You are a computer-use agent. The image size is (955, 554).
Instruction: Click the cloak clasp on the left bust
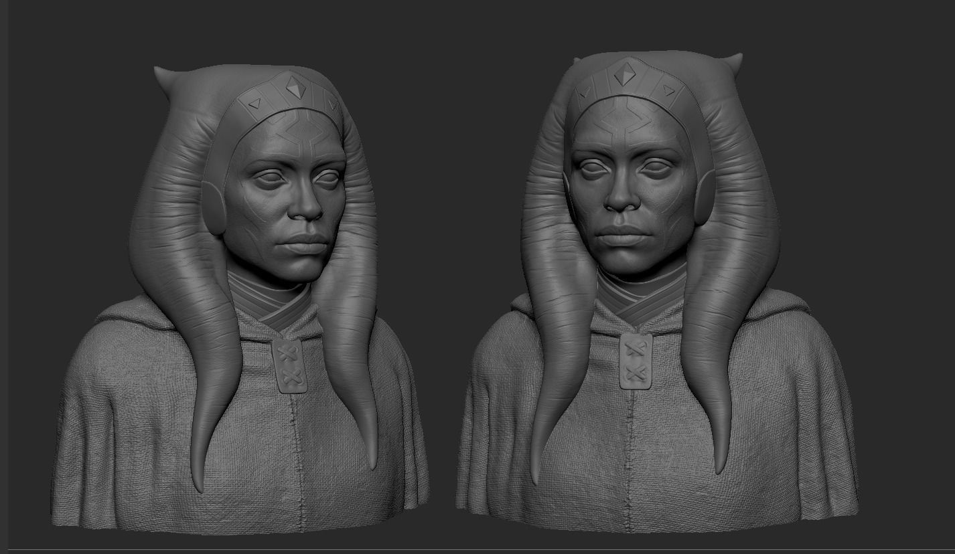tap(291, 366)
